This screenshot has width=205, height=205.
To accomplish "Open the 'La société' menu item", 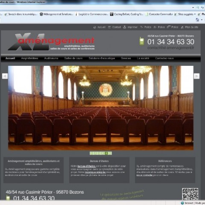I will point(143,58).
